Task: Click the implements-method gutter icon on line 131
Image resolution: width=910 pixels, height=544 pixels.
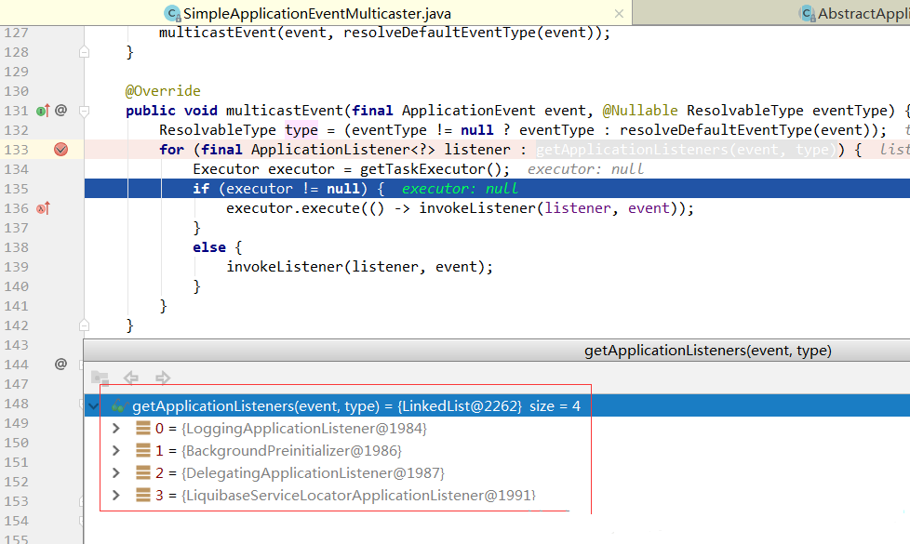Action: pos(42,111)
